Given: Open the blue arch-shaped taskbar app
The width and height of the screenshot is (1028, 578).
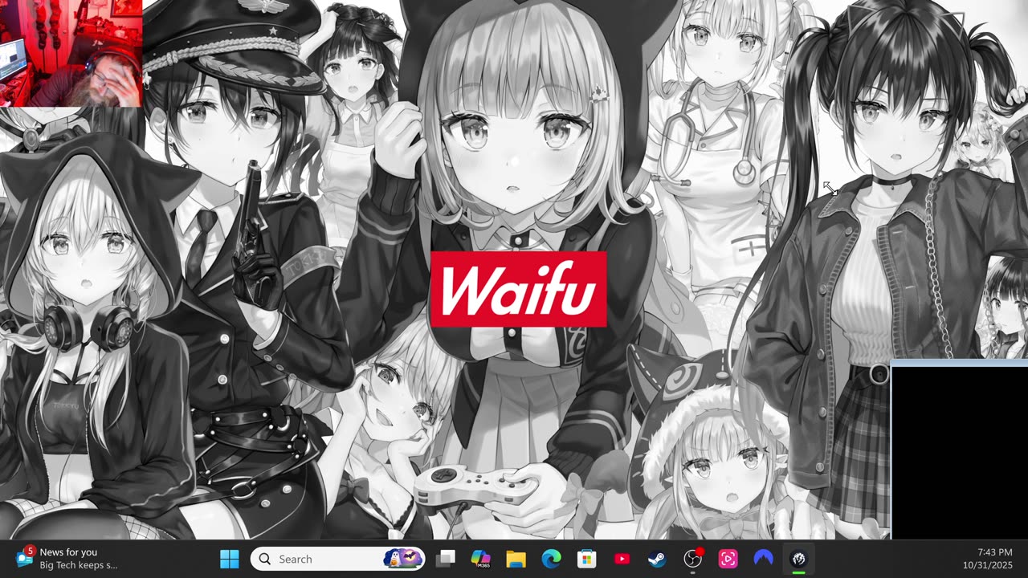Looking at the screenshot, I should coord(763,559).
